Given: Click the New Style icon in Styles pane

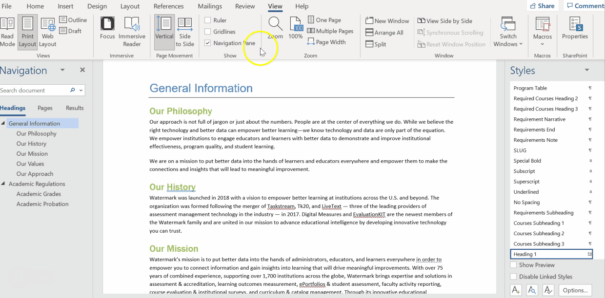Looking at the screenshot, I should click(516, 290).
